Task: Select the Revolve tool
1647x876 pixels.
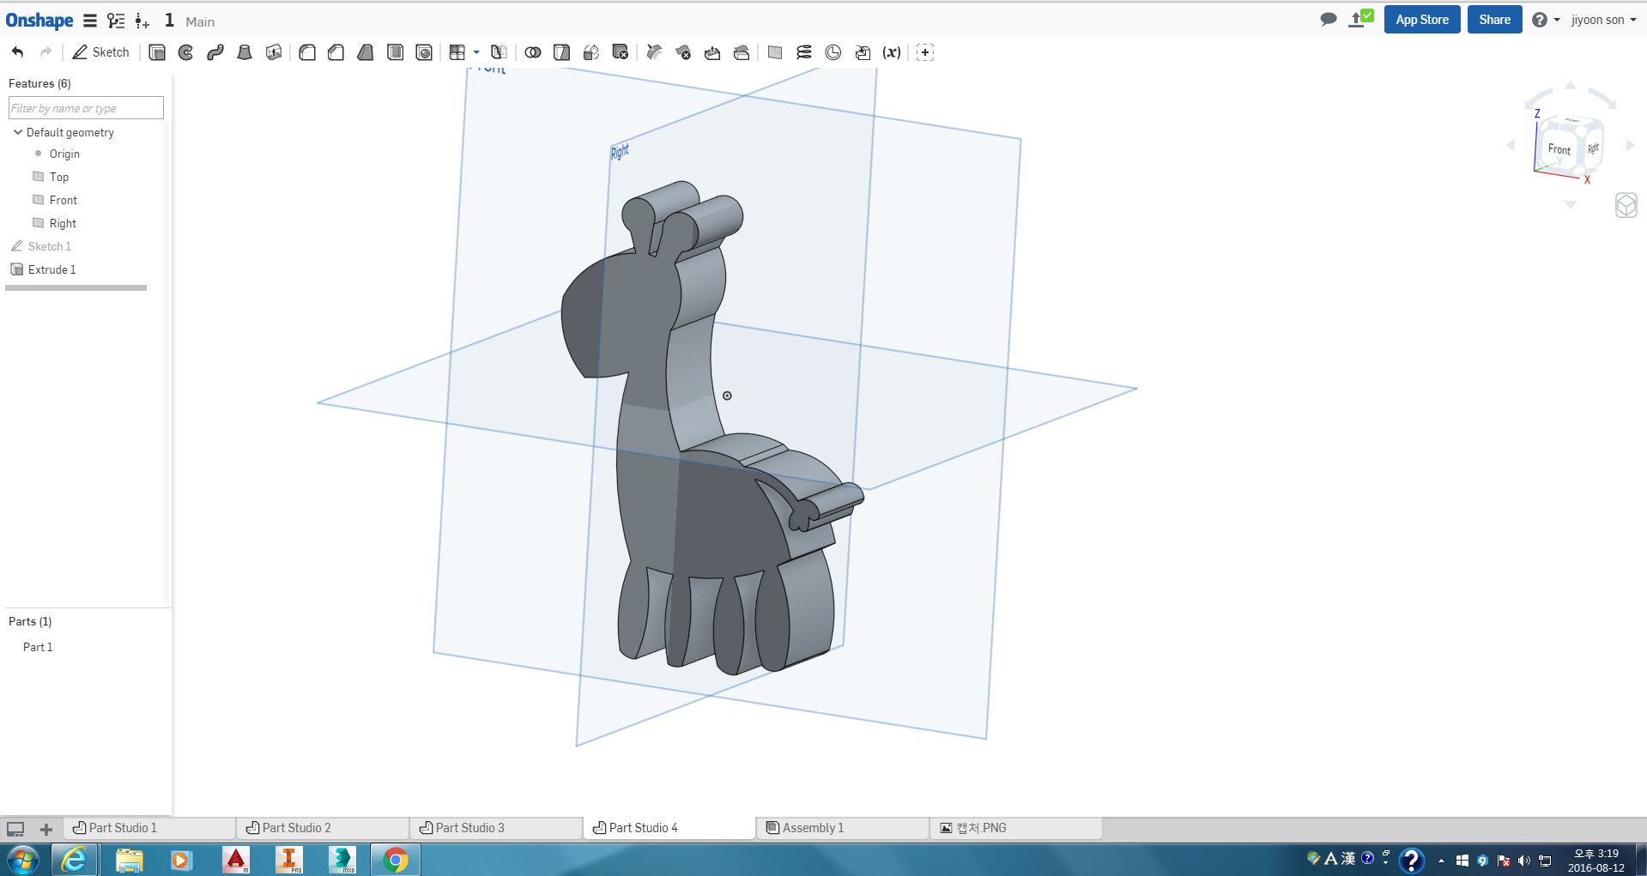Action: 186,52
